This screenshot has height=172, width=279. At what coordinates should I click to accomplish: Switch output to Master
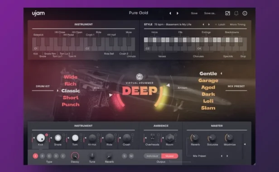coord(169,156)
